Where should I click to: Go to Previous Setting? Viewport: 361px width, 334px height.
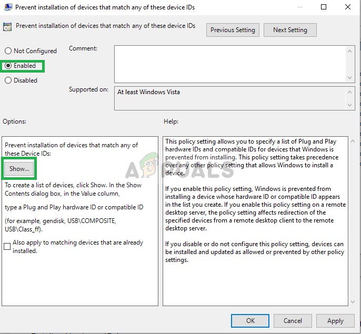[x=233, y=30]
